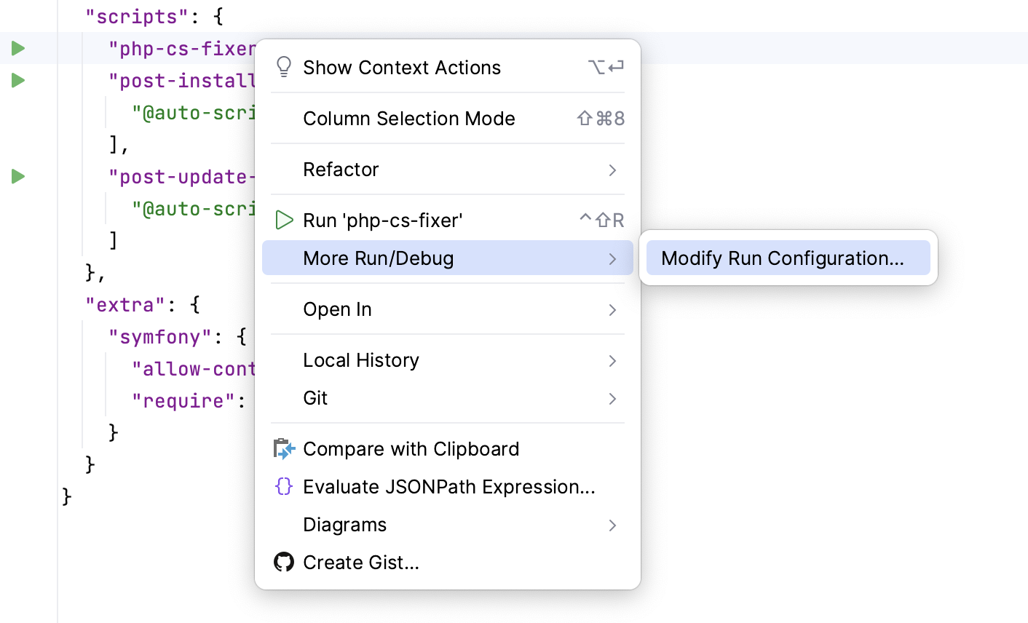Screen dimensions: 1028x623
Task: Enable Column Selection Mode
Action: 448,118
